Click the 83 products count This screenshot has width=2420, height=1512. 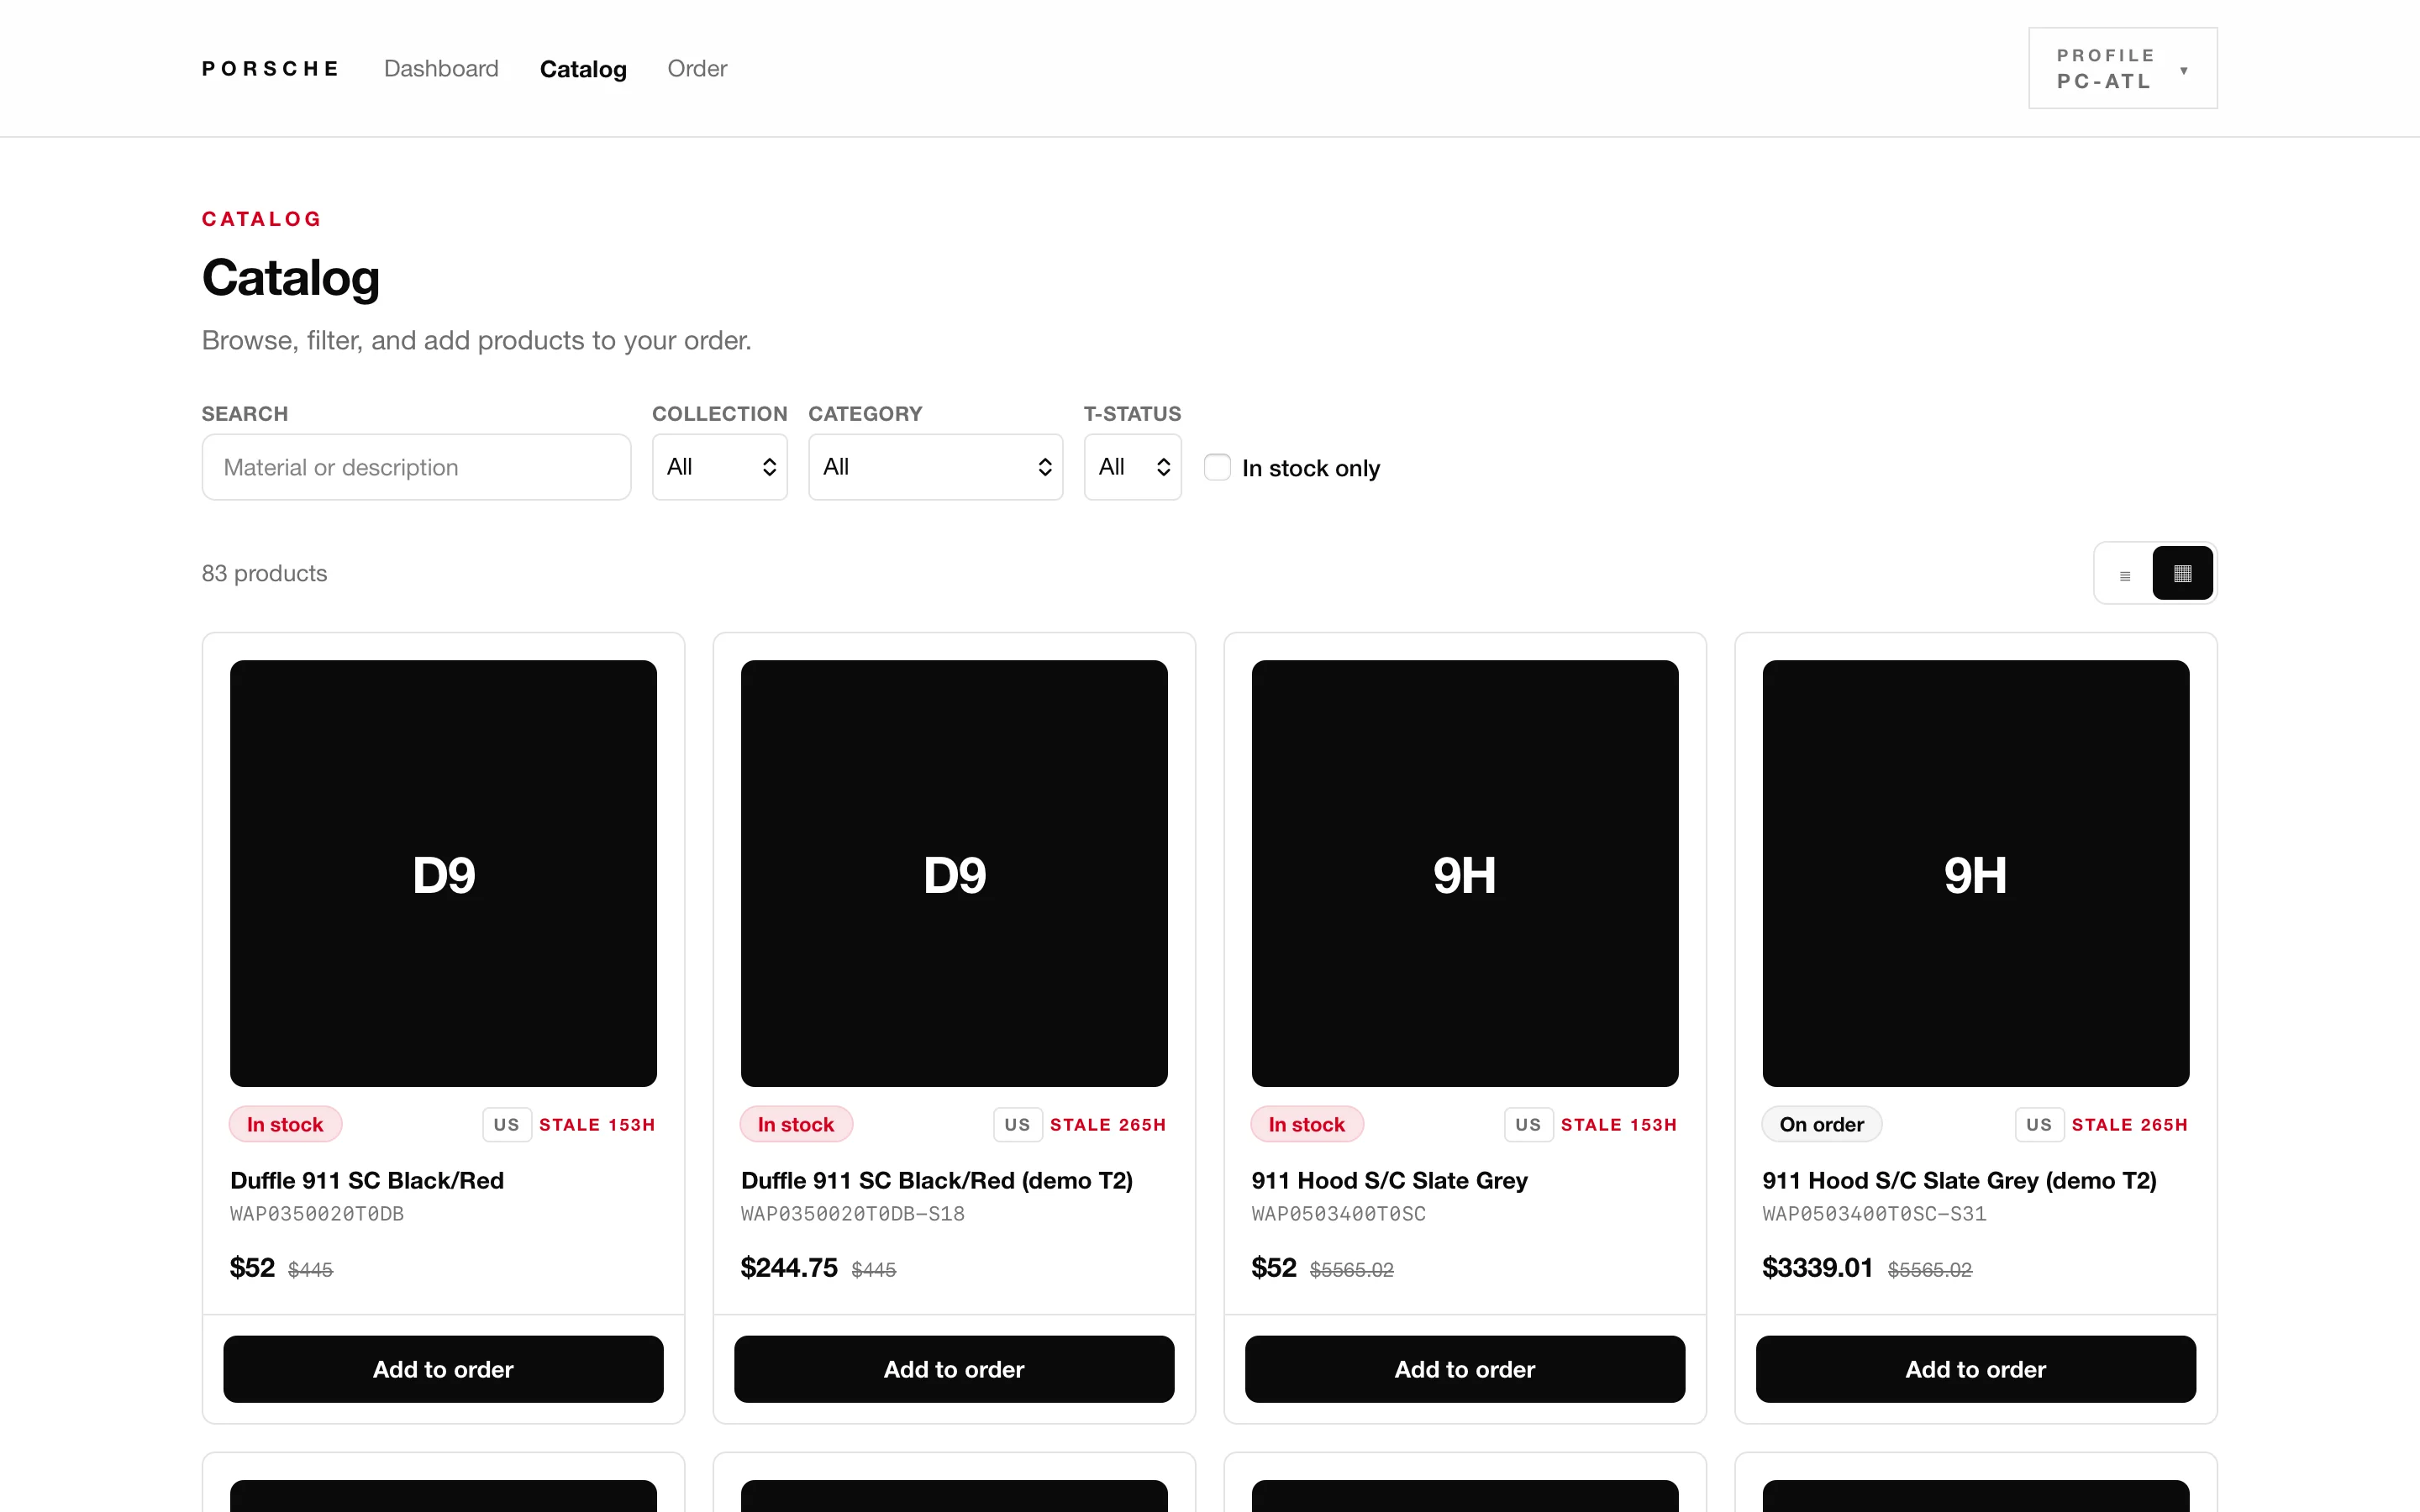coord(264,573)
